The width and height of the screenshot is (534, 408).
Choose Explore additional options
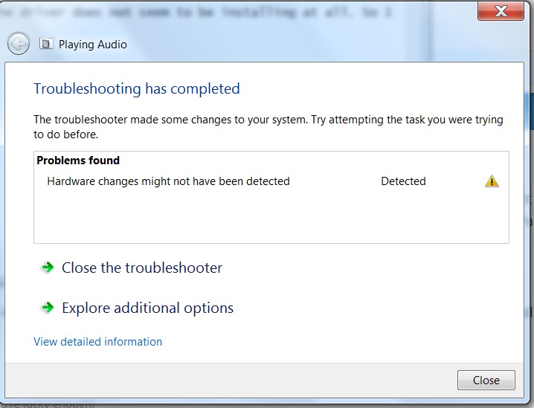(x=147, y=308)
